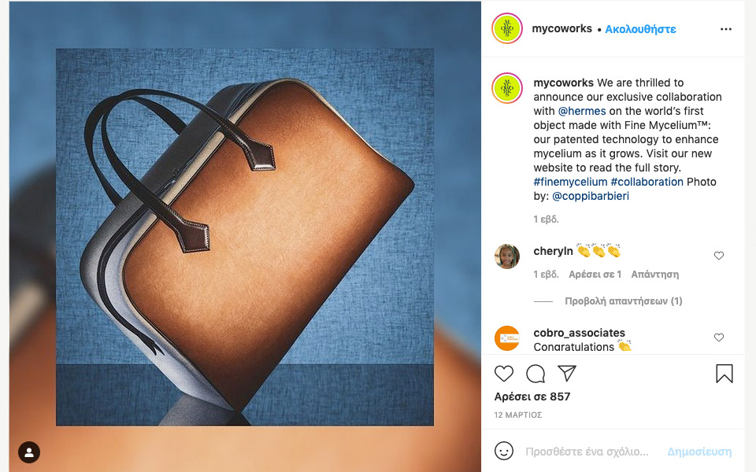This screenshot has width=756, height=472.
Task: Open comments with the speech bubble icon
Action: click(x=535, y=374)
